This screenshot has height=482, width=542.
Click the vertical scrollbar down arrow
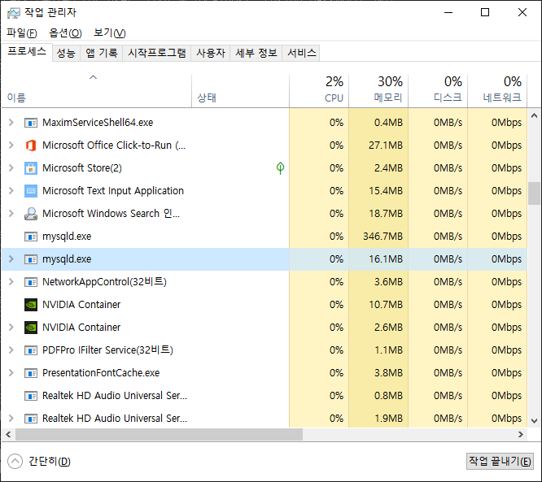click(534, 421)
